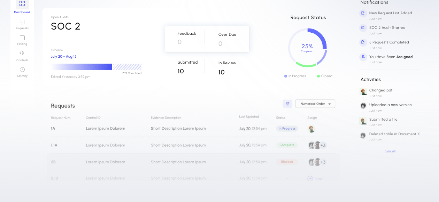Click the SOC 2 Audit Started notification text

(x=387, y=28)
